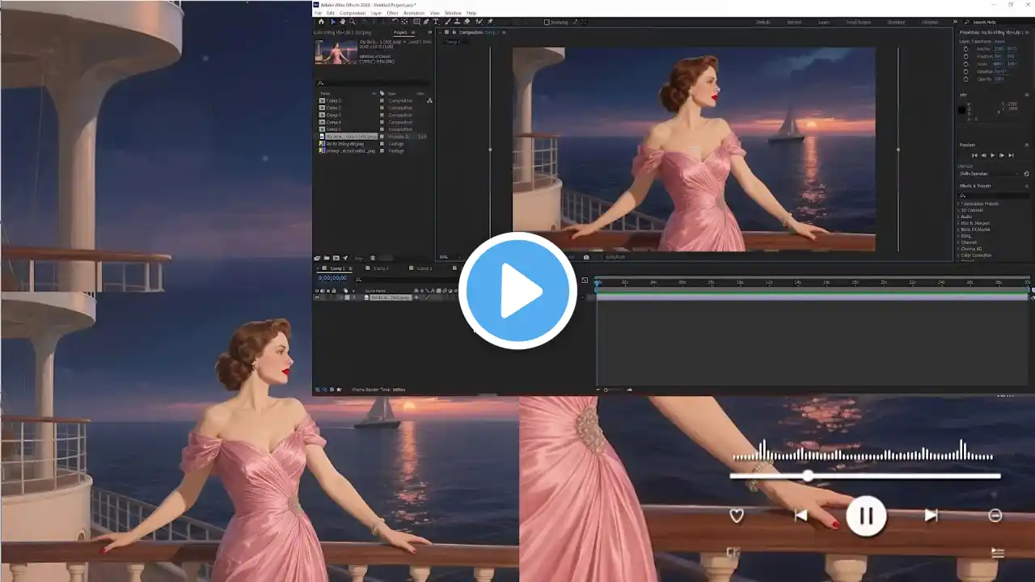Viewport: 1035px width, 582px height.
Task: Click the Effects & Presets search field
Action: click(994, 195)
